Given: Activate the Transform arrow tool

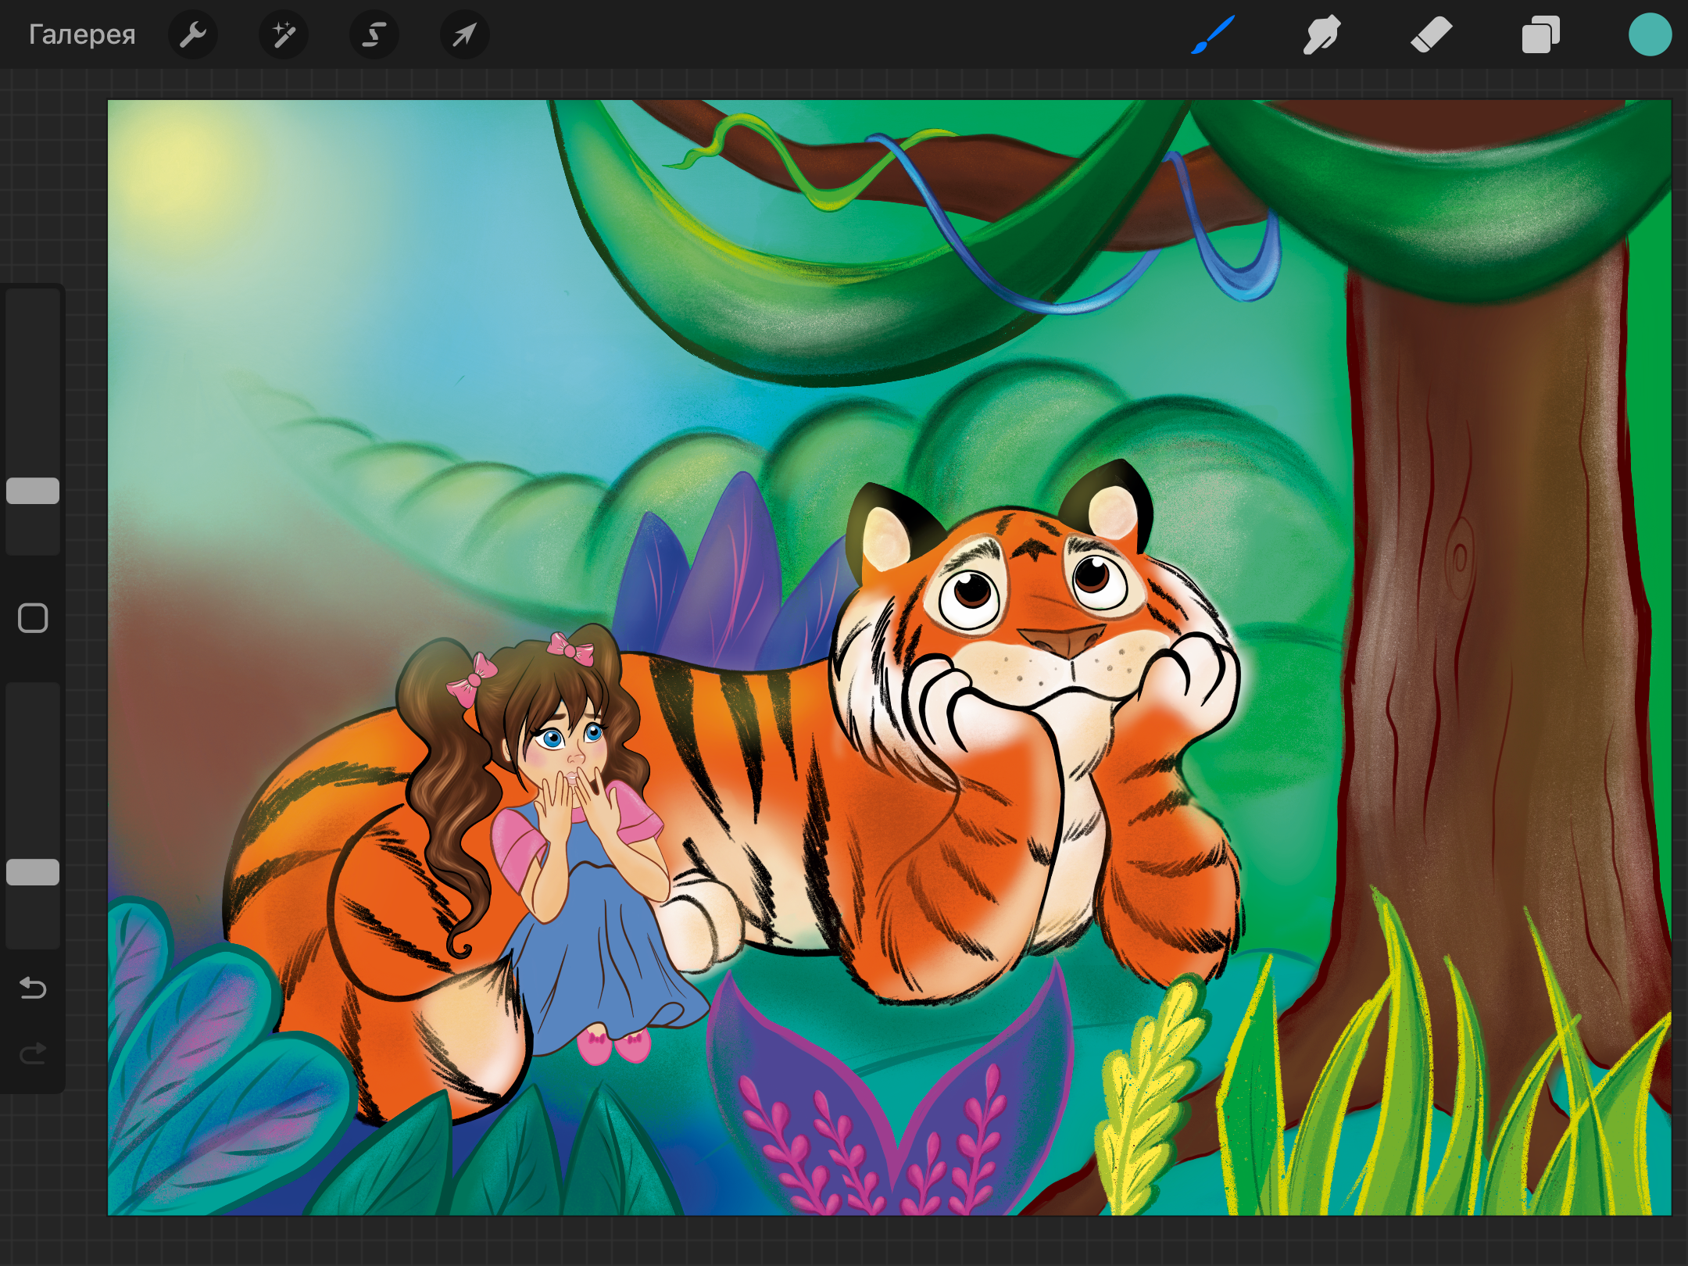Looking at the screenshot, I should pos(465,34).
